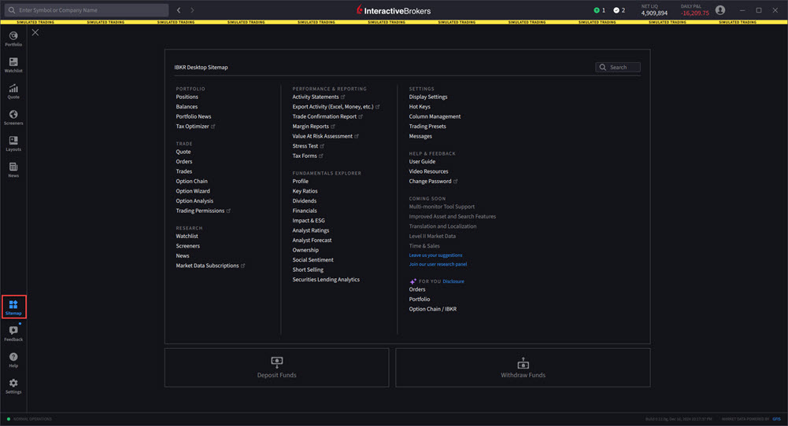The width and height of the screenshot is (788, 426).
Task: Go back with the left arrow
Action: pyautogui.click(x=179, y=10)
